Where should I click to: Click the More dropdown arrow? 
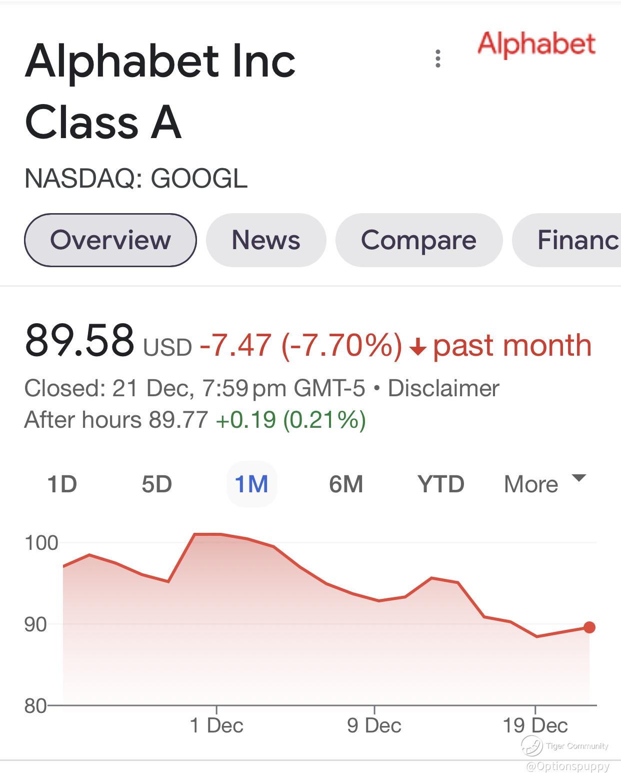[x=578, y=478]
